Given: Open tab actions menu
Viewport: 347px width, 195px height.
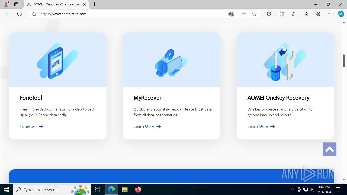Looking at the screenshot, I should click(x=16, y=4).
